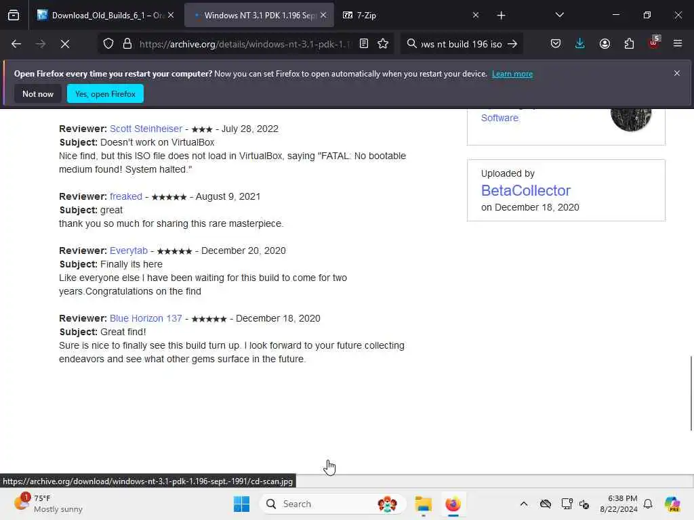
Task: Open reviewer Everytab profile
Action: [x=128, y=251]
